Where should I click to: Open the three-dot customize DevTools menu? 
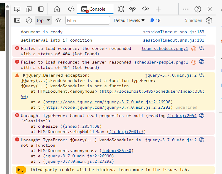click(x=186, y=9)
